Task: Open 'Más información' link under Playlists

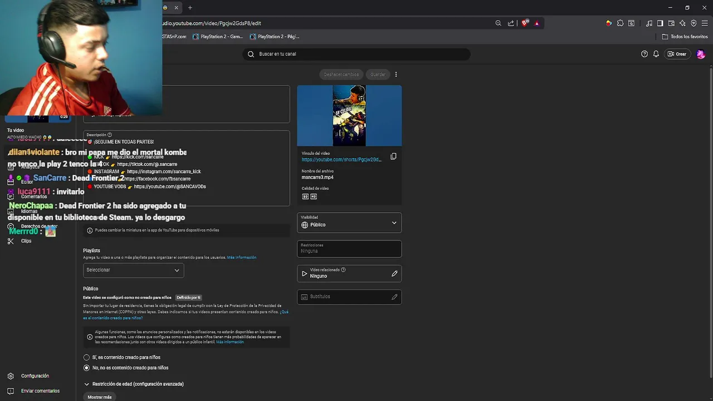Action: pos(242,257)
